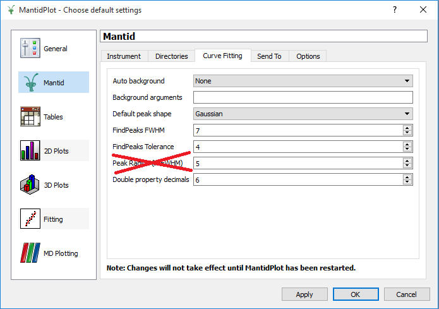The height and width of the screenshot is (309, 439).
Task: Decrease the FindPeaks Tolerance value
Action: coord(407,150)
